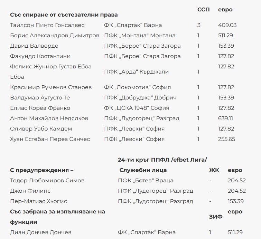The width and height of the screenshot is (261, 239).
Task: Click Хуан Естебан Переа Санчес name
Action: coord(50,139)
